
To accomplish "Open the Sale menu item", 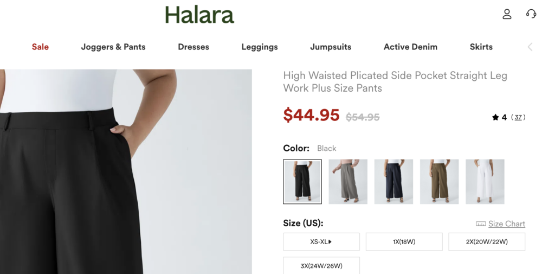I will point(40,47).
